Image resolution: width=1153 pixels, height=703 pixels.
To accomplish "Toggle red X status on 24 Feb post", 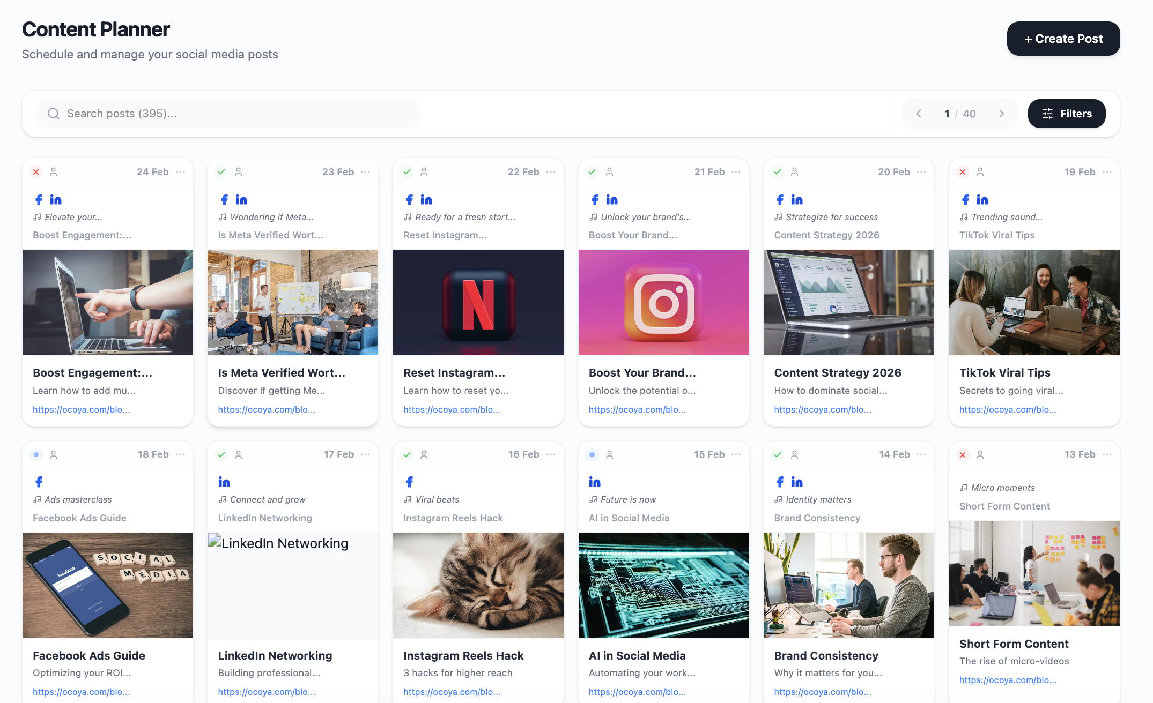I will (x=36, y=172).
